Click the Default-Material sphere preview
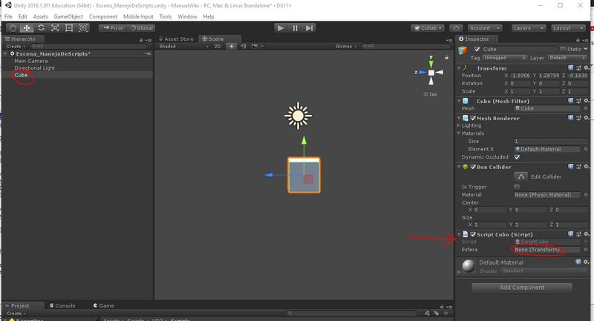This screenshot has width=594, height=321. (469, 266)
